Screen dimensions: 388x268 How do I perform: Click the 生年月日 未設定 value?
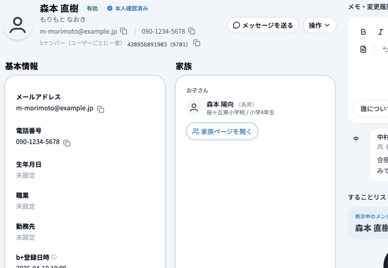click(x=26, y=176)
